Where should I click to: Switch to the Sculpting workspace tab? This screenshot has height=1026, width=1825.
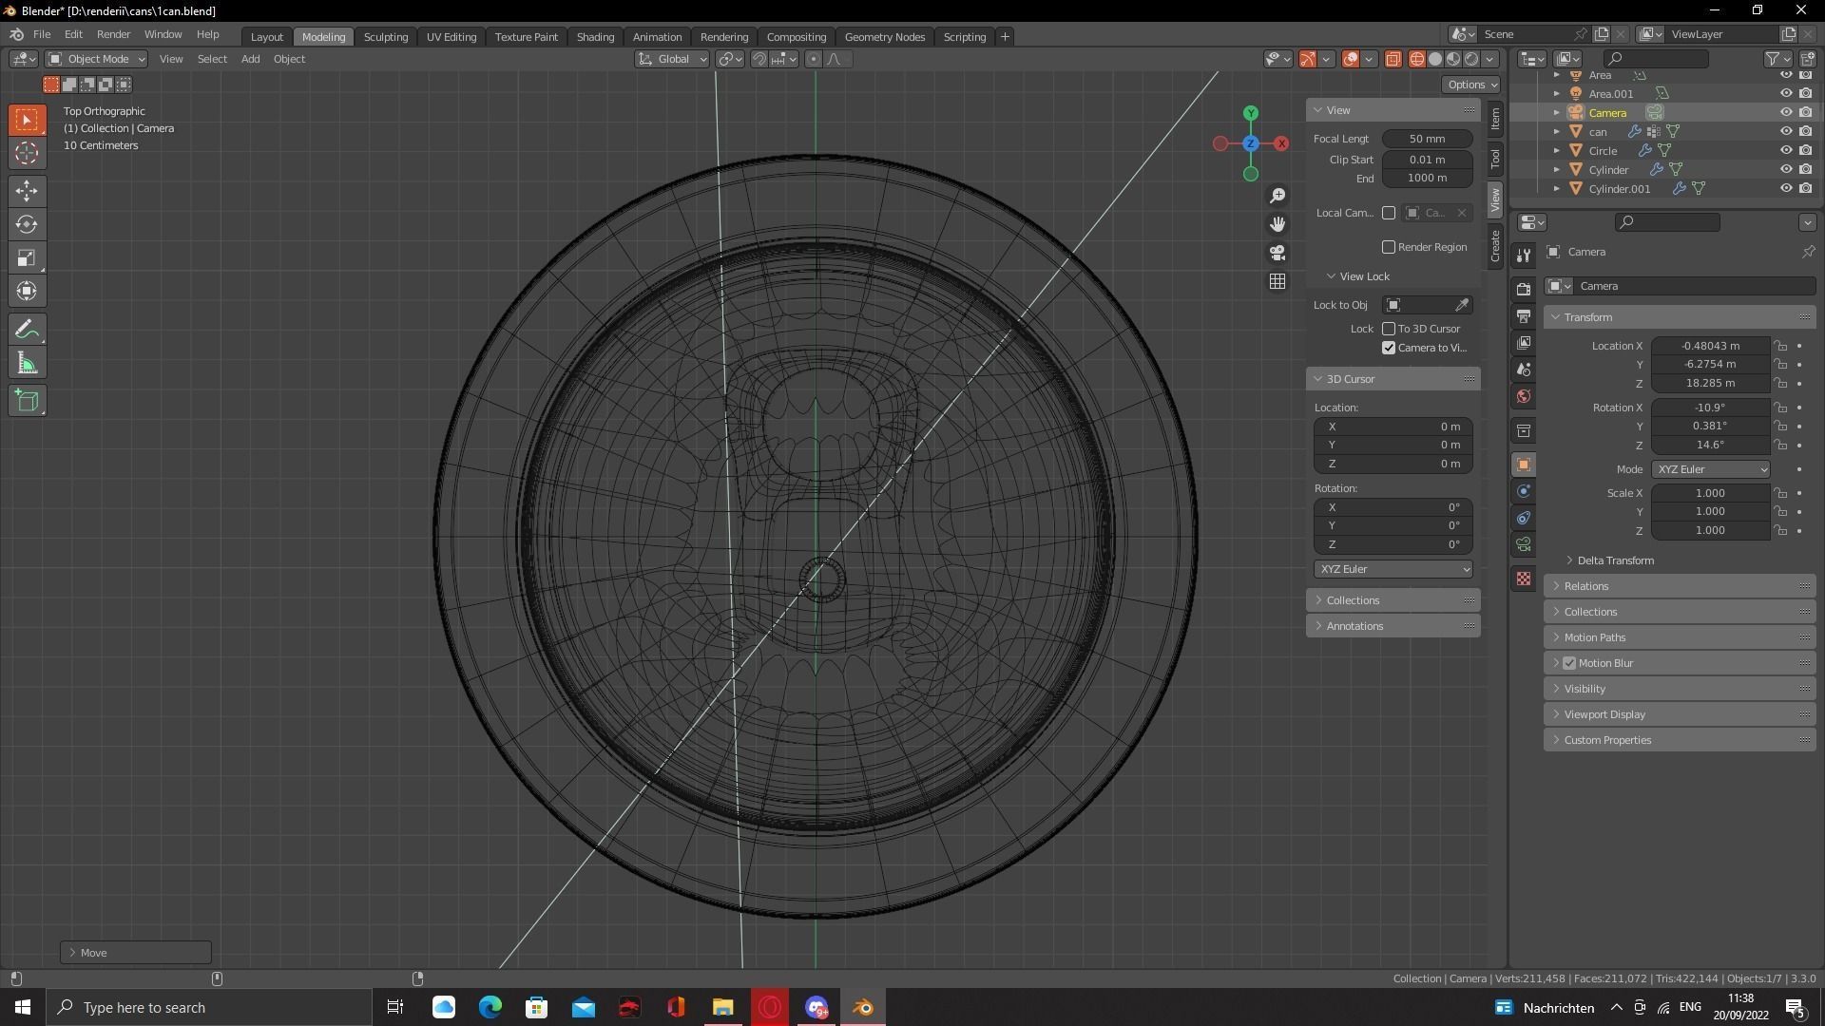386,36
